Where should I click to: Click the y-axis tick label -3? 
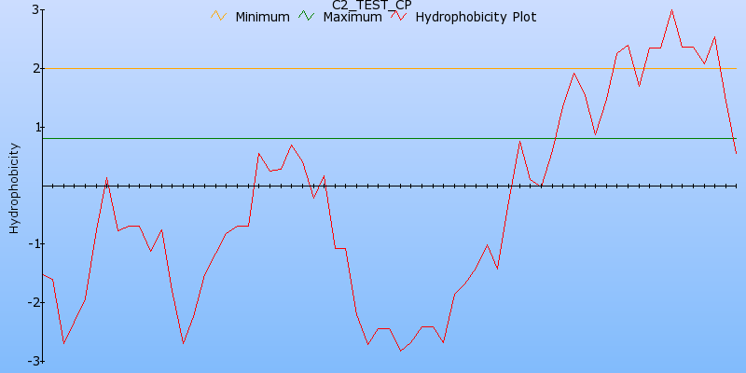point(33,361)
